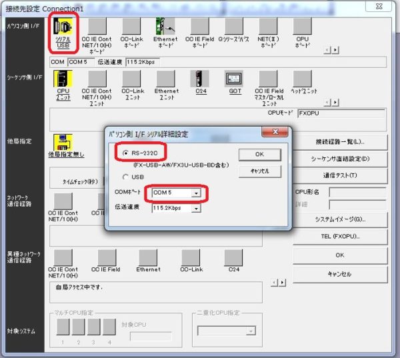Click the TEL (FXCPU) button
Screen dimensions: 400x358
pos(340,237)
